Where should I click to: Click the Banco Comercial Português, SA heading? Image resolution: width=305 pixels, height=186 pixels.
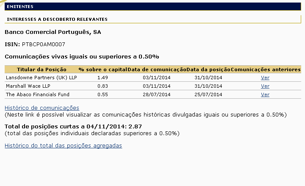click(53, 32)
